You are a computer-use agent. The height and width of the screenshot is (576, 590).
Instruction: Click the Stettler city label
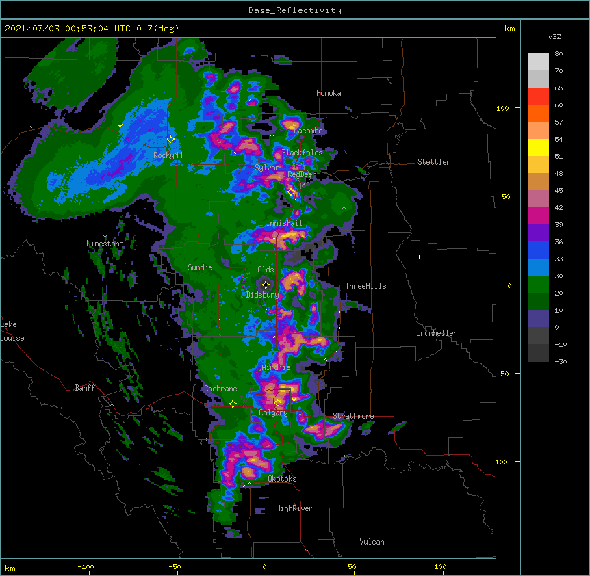point(434,162)
